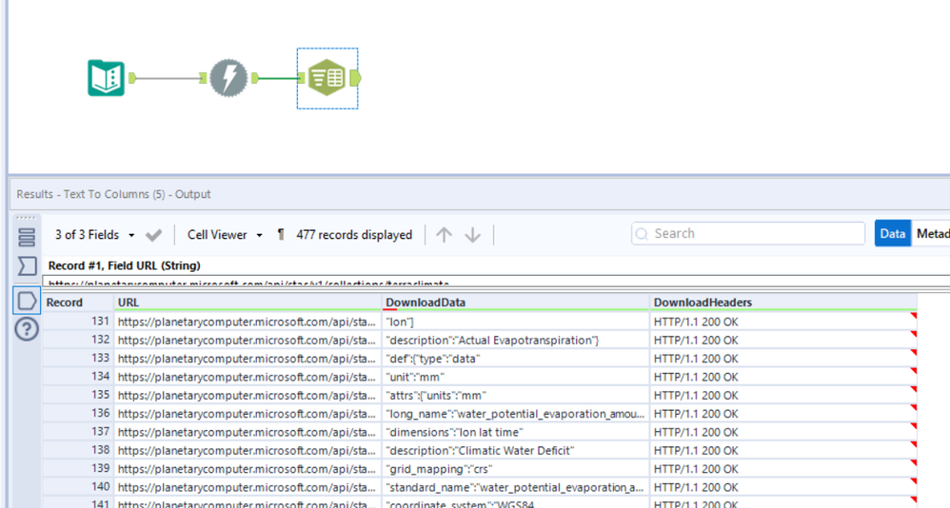Image resolution: width=950 pixels, height=508 pixels.
Task: Click the DownloadHeaders column header
Action: 783,303
